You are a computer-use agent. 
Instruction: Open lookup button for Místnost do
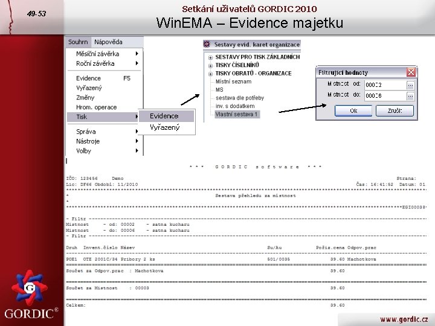pyautogui.click(x=410, y=96)
